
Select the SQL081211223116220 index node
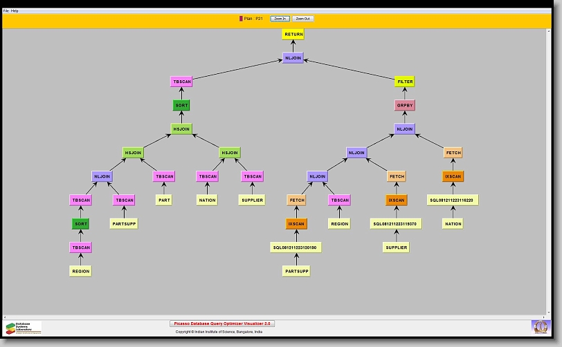point(453,200)
